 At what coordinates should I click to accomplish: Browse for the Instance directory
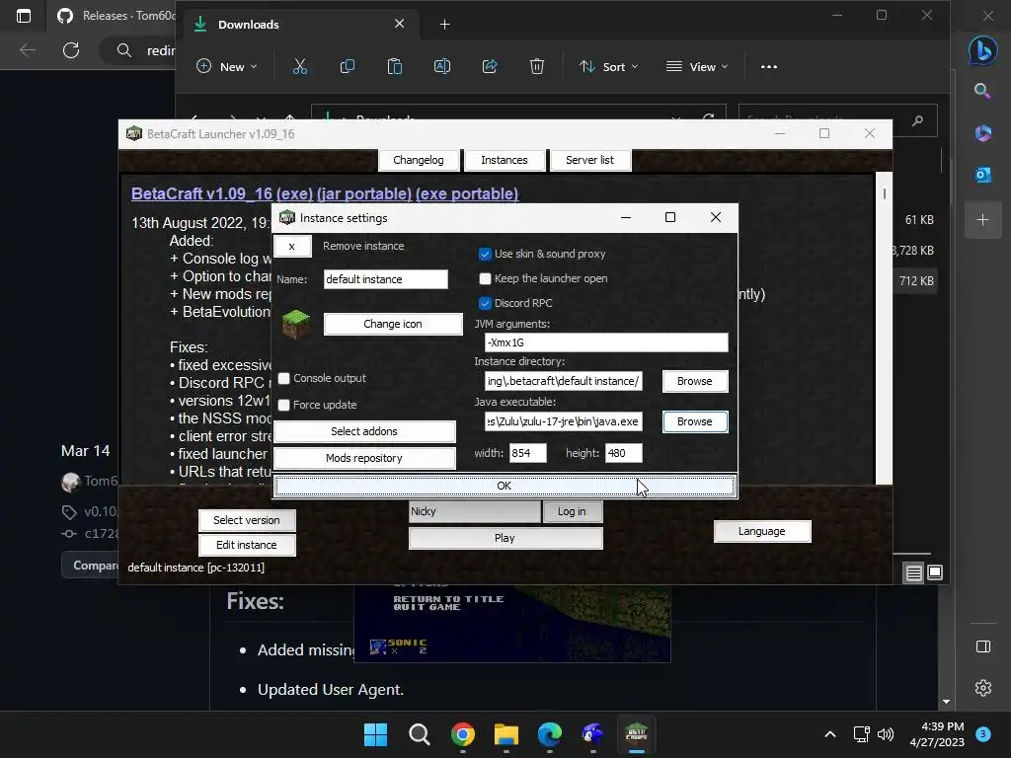coord(695,381)
